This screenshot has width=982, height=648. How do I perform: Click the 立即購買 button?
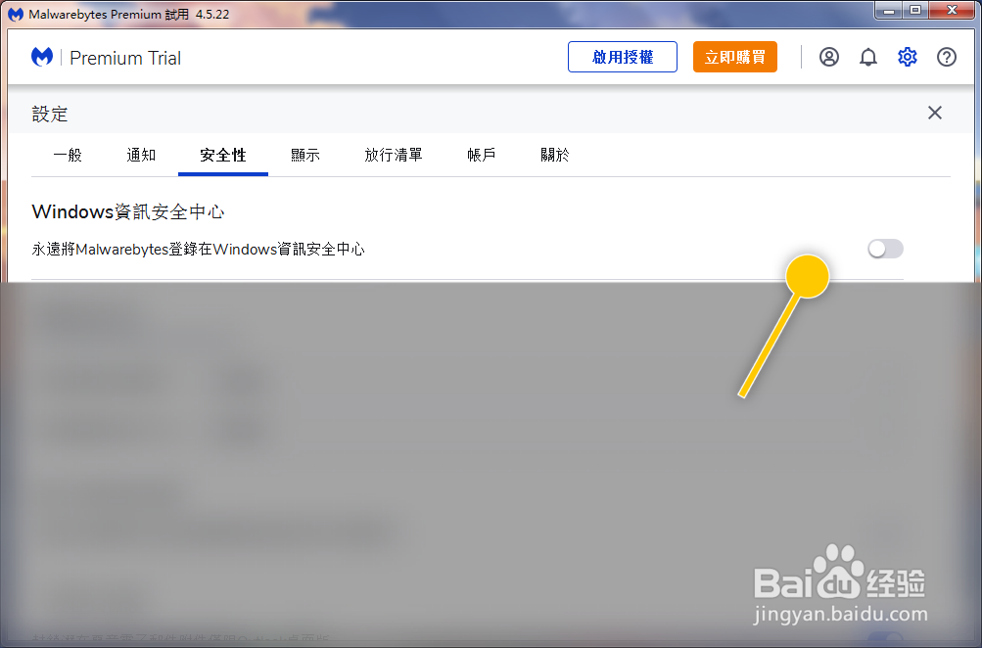pos(734,57)
